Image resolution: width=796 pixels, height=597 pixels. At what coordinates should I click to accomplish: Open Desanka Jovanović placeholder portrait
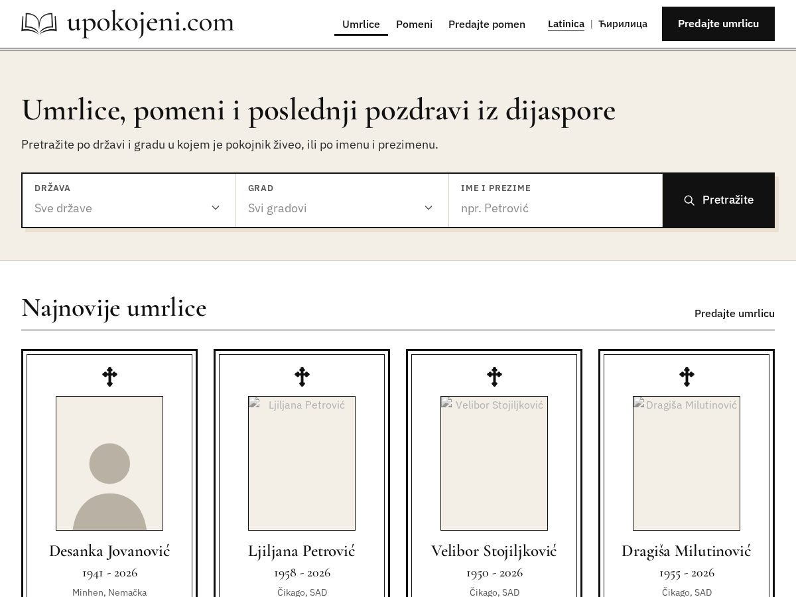pyautogui.click(x=109, y=463)
